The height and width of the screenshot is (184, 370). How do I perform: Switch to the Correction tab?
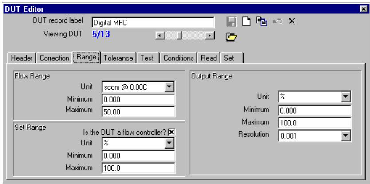click(55, 58)
